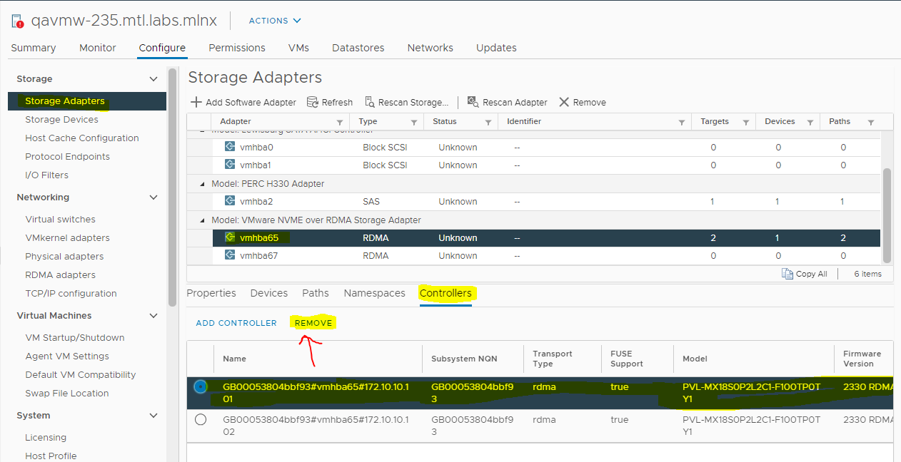
Task: Open the Datastores tab
Action: tap(358, 48)
